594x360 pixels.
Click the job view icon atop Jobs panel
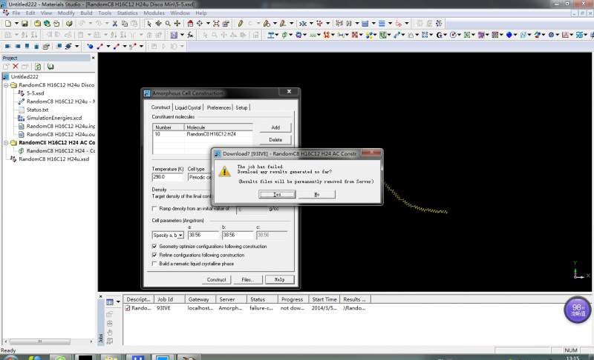[x=110, y=301]
